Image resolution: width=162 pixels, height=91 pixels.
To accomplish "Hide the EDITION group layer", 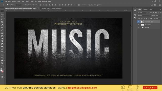I will pyautogui.click(x=138, y=28).
